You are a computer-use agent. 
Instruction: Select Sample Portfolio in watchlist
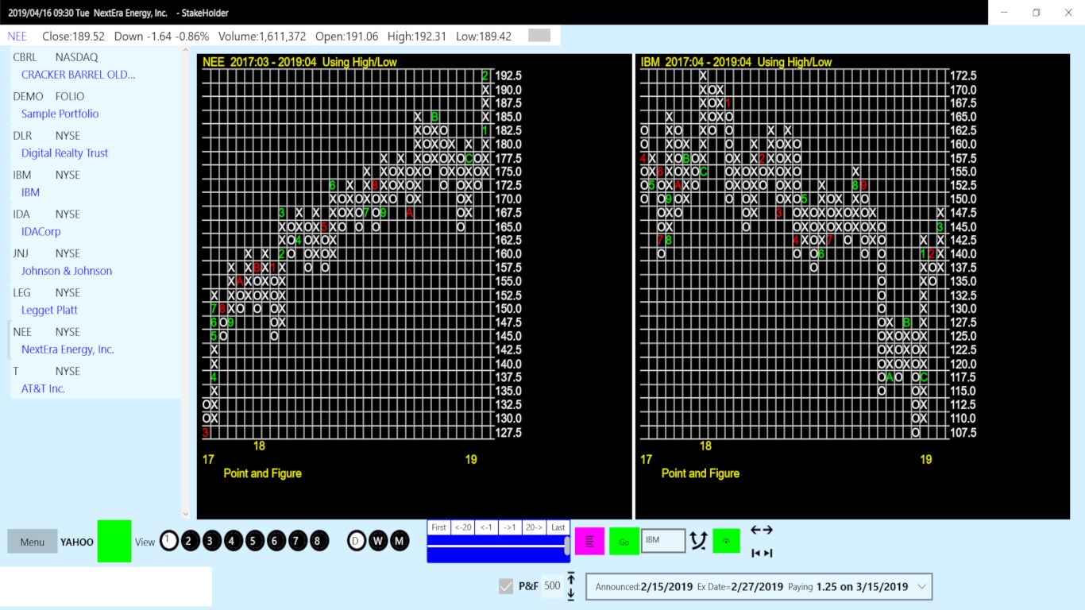click(x=60, y=114)
